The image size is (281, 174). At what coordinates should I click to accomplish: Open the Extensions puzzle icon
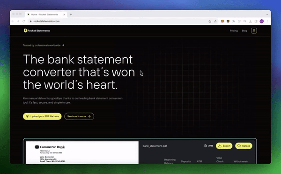pyautogui.click(x=234, y=21)
